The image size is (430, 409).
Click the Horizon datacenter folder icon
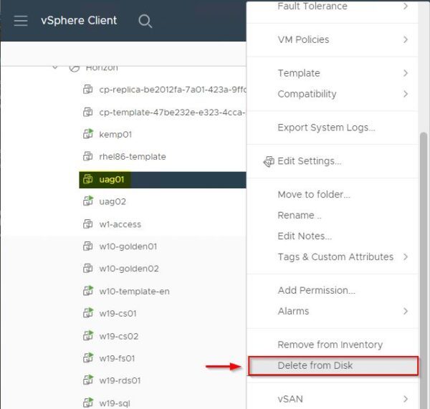(x=75, y=68)
